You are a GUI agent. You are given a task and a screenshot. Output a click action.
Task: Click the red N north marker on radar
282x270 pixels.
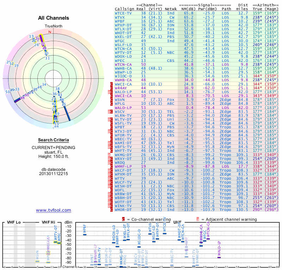tap(50, 32)
